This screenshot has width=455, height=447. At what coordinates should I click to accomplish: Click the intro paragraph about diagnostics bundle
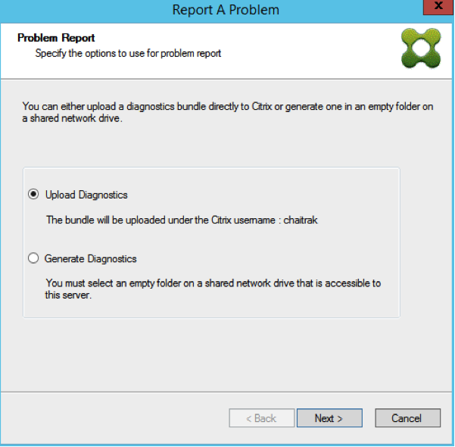(228, 112)
